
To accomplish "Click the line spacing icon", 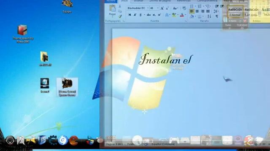I will click(x=215, y=11).
